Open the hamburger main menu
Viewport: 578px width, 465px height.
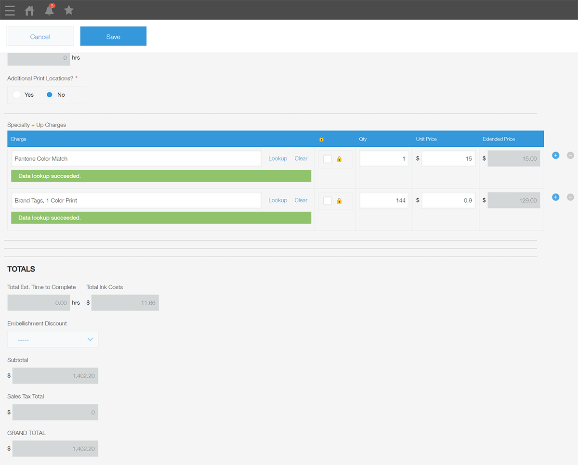(x=10, y=10)
